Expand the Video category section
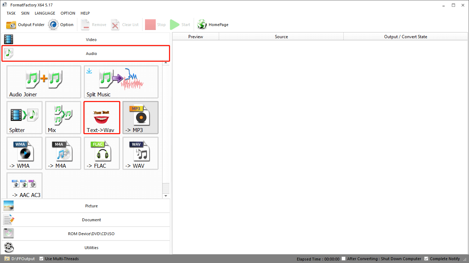The height and width of the screenshot is (263, 469). [x=86, y=40]
